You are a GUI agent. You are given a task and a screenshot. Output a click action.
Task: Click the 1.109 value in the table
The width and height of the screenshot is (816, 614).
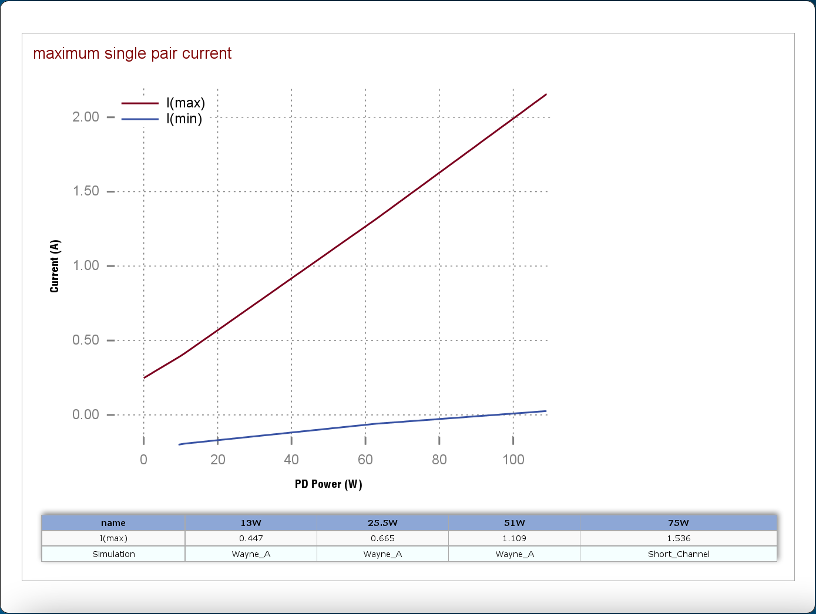[x=514, y=538]
